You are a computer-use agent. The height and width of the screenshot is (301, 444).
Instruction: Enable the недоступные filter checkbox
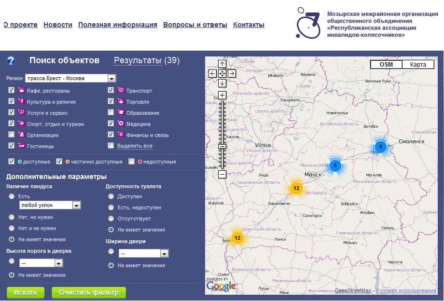tap(131, 161)
